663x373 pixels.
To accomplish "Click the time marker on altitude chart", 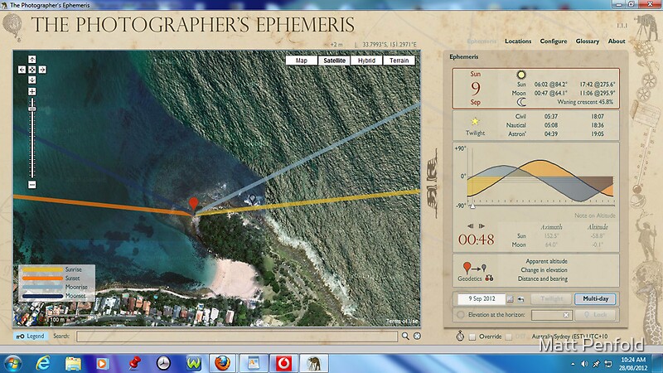I will [x=472, y=206].
